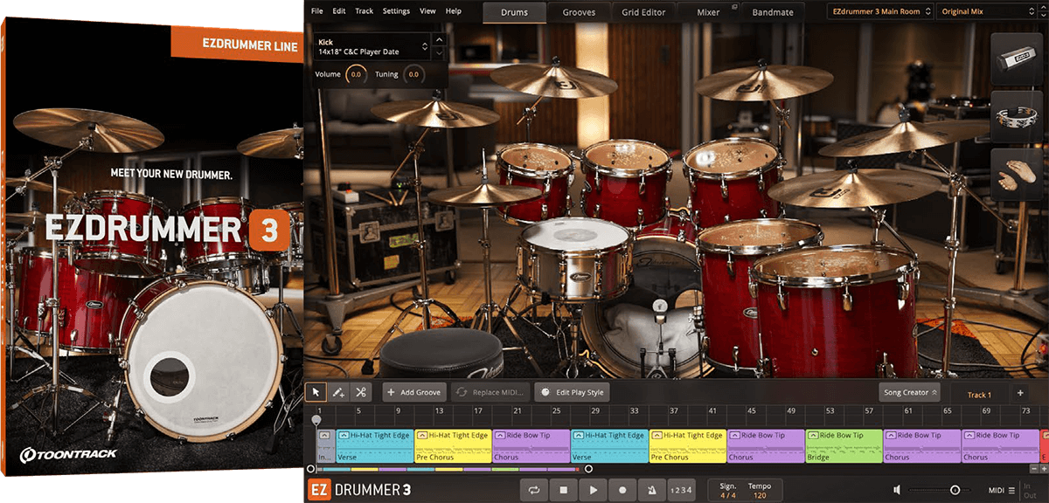Click the Edit Play Style button

click(572, 391)
